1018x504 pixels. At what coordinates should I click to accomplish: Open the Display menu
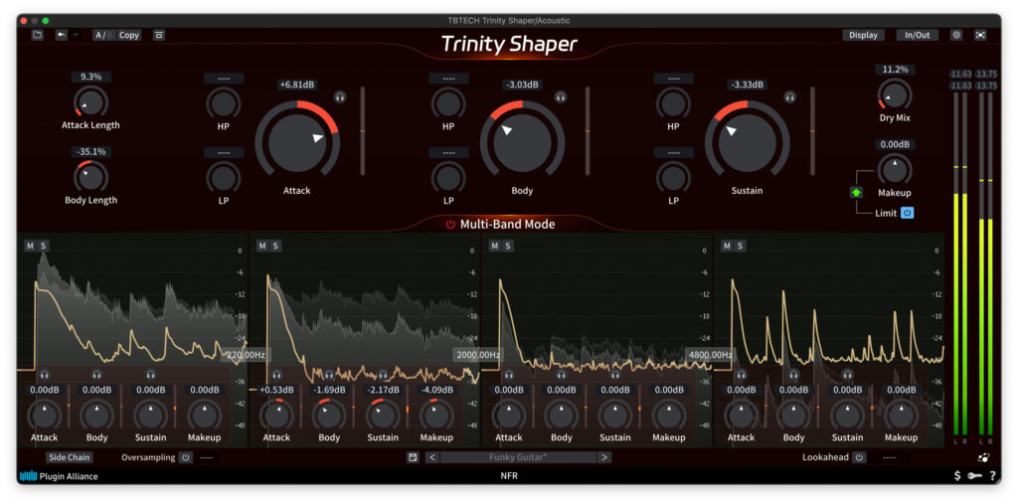863,35
